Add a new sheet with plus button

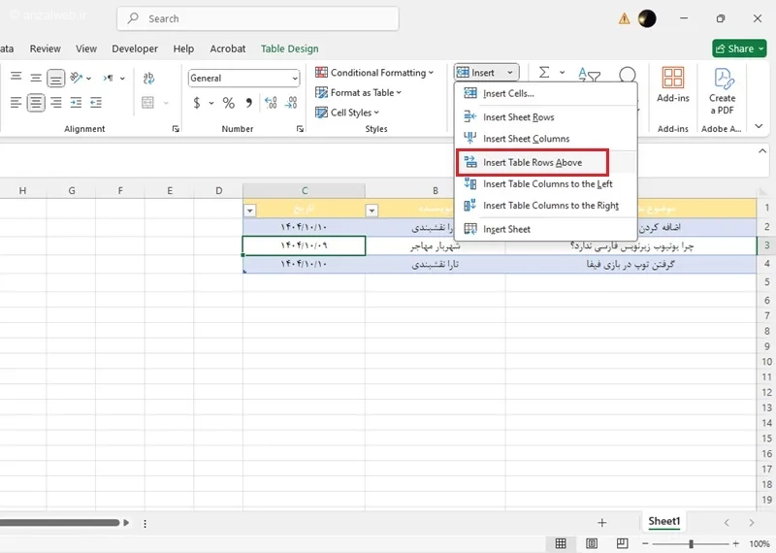[601, 522]
